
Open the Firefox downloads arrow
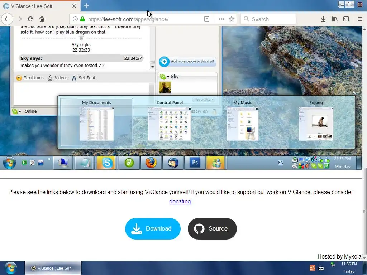tap(323, 19)
